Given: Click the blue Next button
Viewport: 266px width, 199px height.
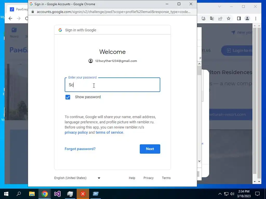Looking at the screenshot, I should (150, 149).
